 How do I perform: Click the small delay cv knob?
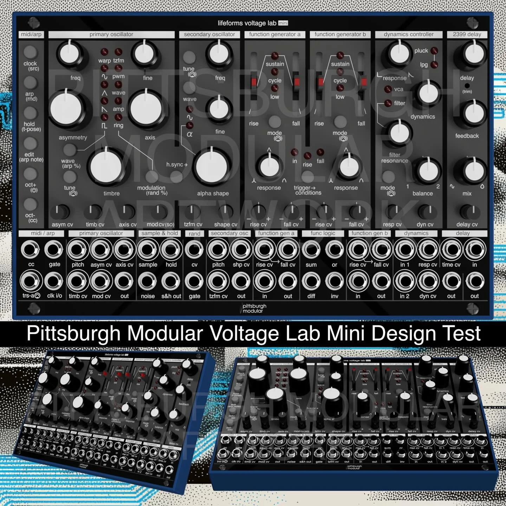click(x=470, y=212)
